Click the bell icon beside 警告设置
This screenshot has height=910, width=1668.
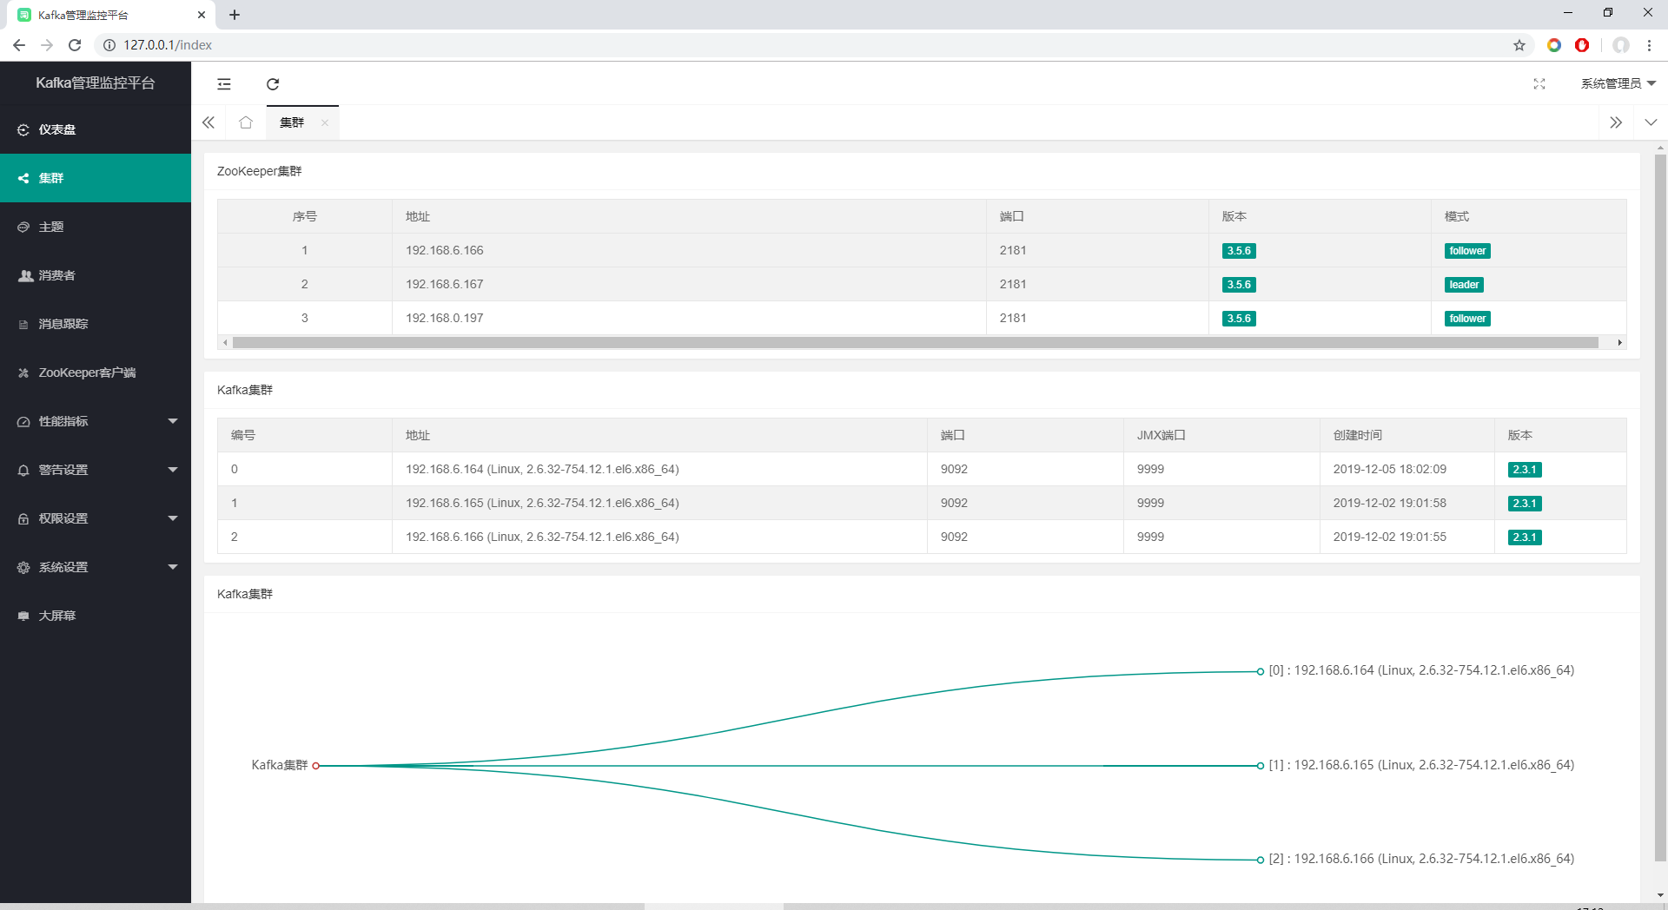(x=23, y=470)
